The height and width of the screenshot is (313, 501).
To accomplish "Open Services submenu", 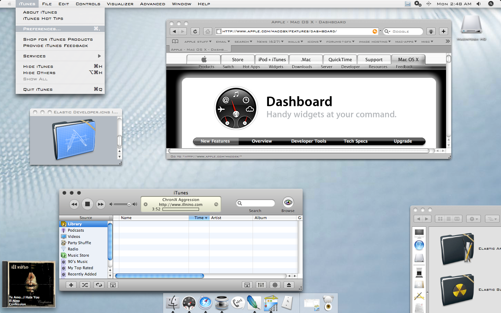I will 60,56.
